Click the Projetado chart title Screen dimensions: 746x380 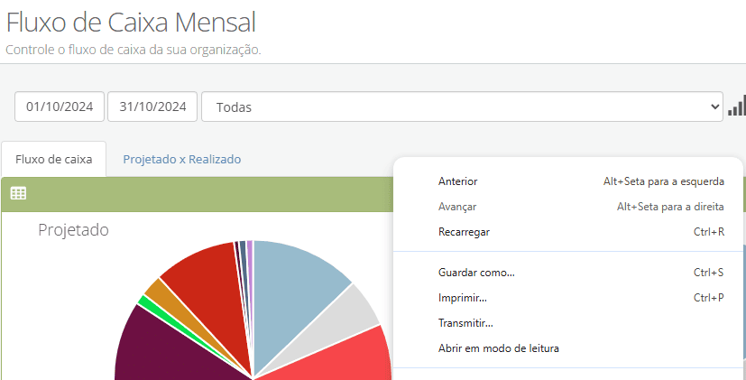[x=73, y=230]
